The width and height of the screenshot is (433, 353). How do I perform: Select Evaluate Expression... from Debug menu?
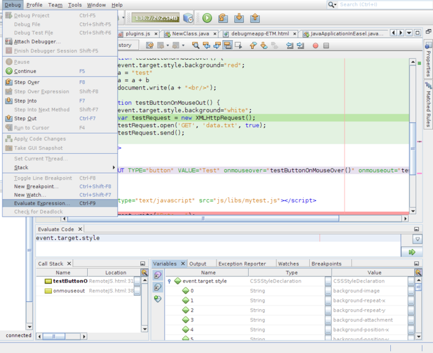pos(60,204)
